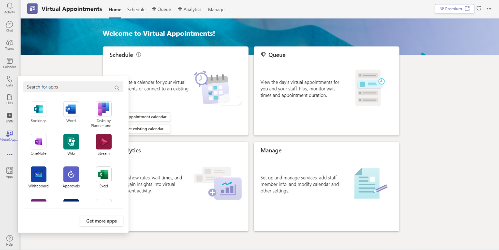Launch the Whiteboard app

(39, 177)
